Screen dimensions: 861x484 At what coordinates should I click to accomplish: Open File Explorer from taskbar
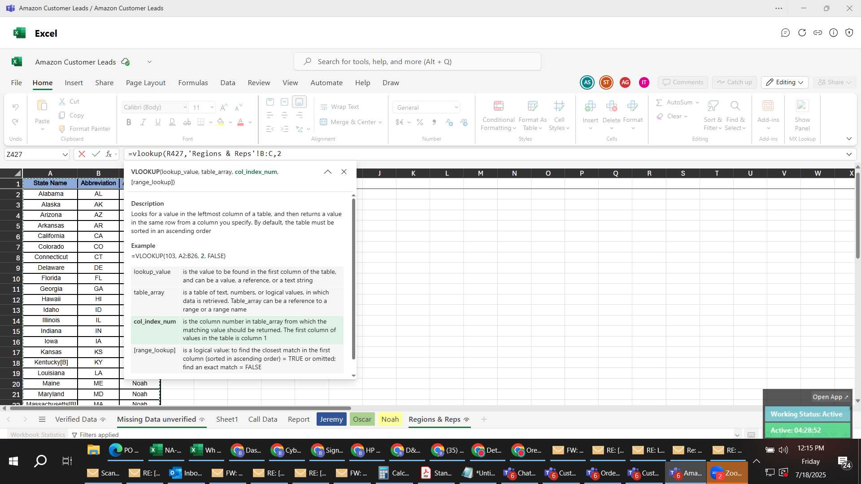93,450
